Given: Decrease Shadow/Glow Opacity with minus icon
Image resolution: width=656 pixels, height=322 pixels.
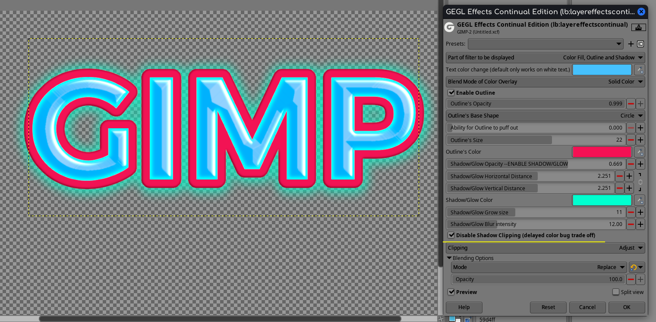Looking at the screenshot, I should 631,164.
